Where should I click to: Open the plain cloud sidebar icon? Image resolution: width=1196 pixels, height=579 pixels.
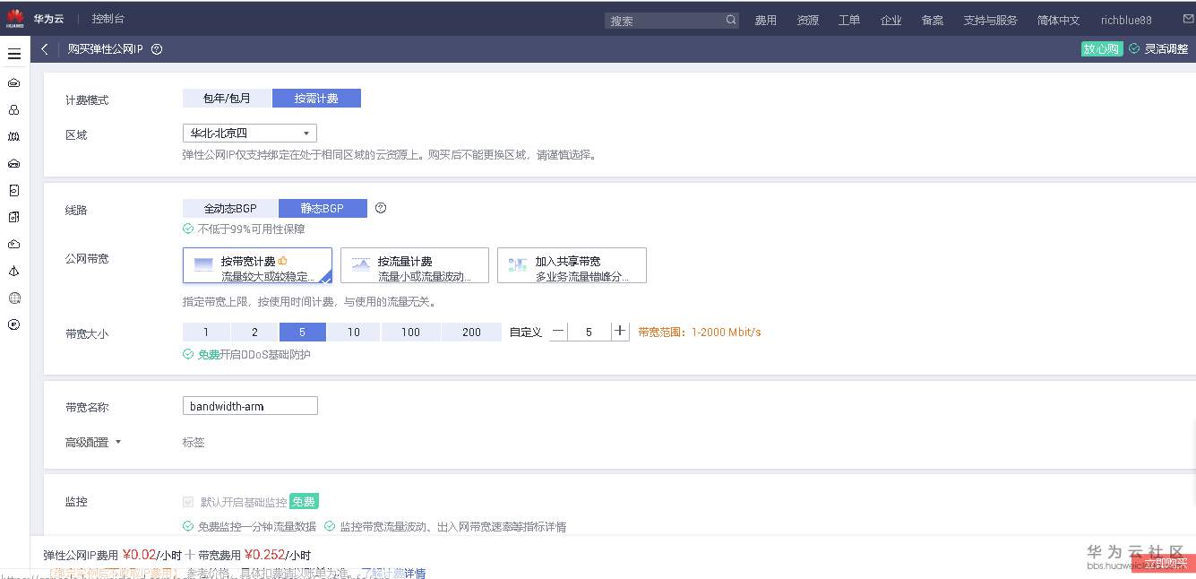click(x=14, y=244)
